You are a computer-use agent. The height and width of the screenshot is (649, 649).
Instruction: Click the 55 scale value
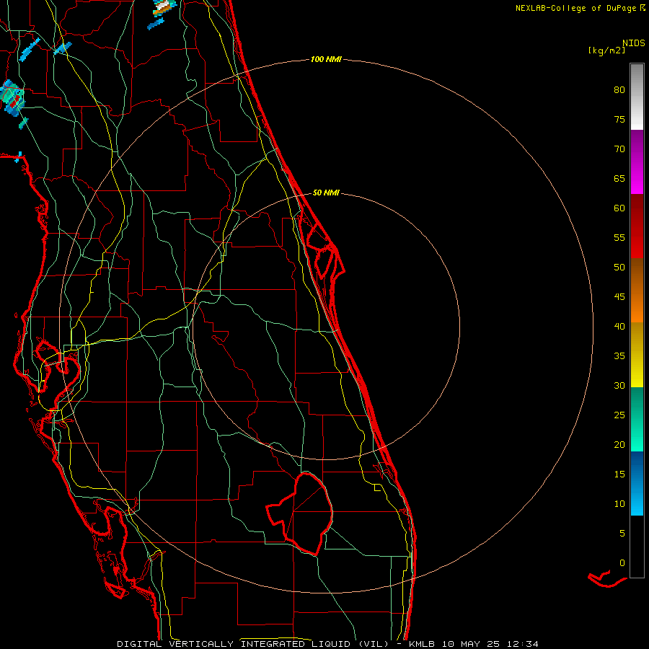click(x=619, y=237)
